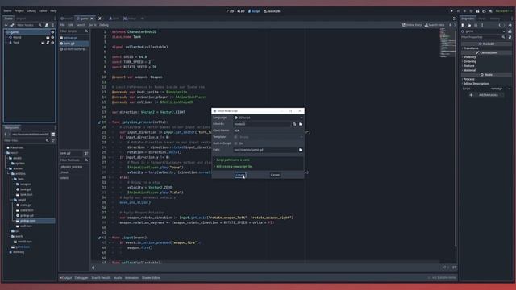Open script editor File menu

(x=62, y=25)
